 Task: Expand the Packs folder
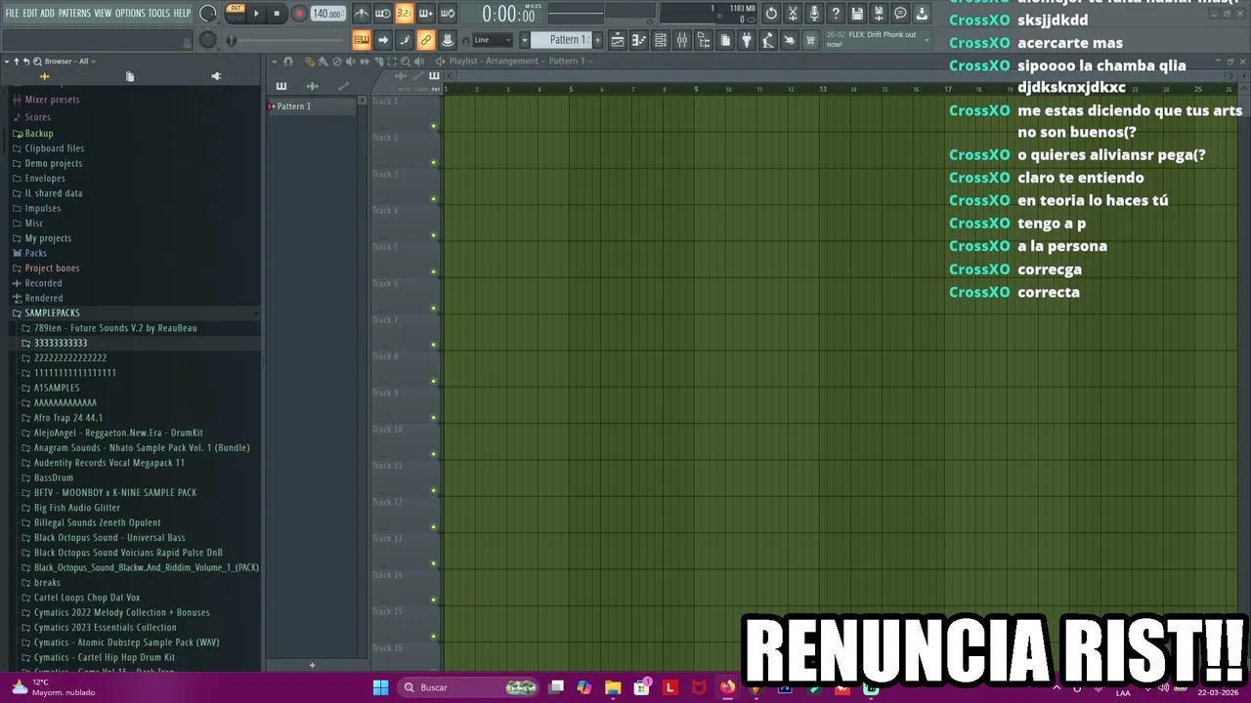point(35,253)
